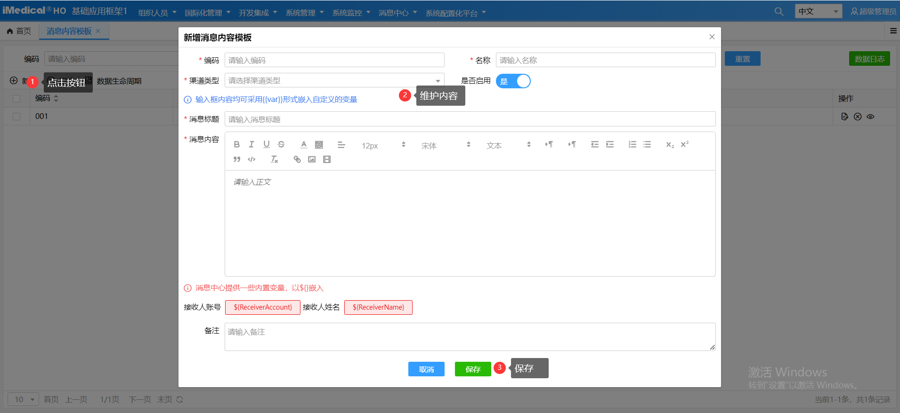Click the superscript icon

point(685,145)
